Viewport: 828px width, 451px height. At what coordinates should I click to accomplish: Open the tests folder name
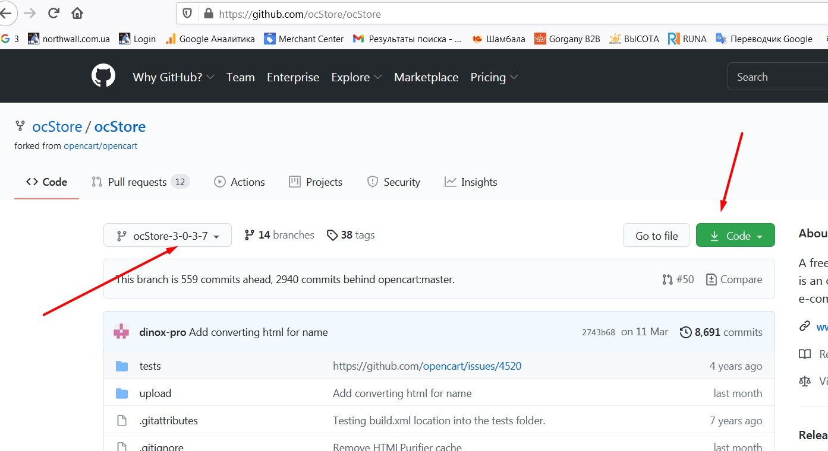tap(150, 366)
